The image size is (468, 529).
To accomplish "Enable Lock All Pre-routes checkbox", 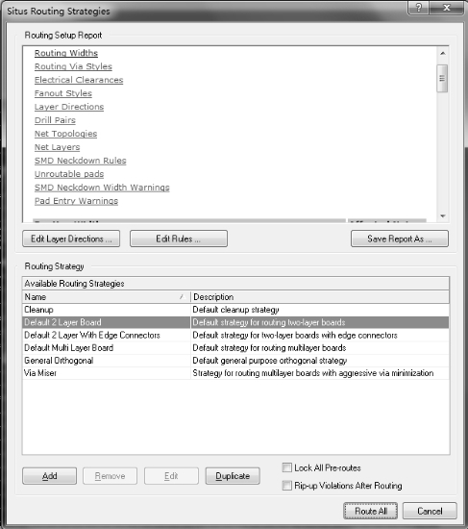I will [286, 467].
